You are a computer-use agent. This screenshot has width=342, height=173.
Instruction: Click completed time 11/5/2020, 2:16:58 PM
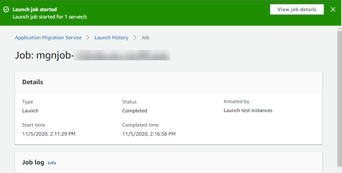pos(149,134)
